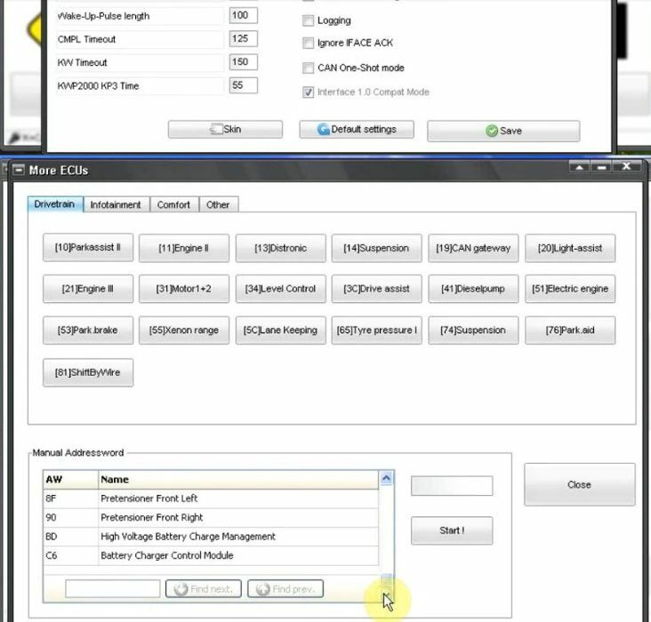Open [76]Park.aid ECU
Screen dimensions: 651x622
(x=570, y=331)
